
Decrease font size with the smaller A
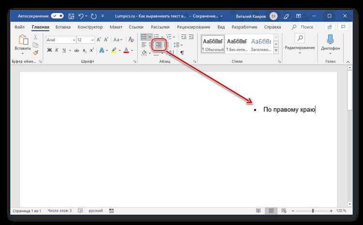tap(106, 40)
